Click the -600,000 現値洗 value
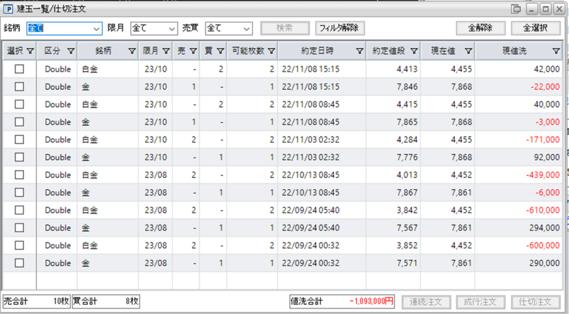Image resolution: width=569 pixels, height=314 pixels. [x=543, y=245]
